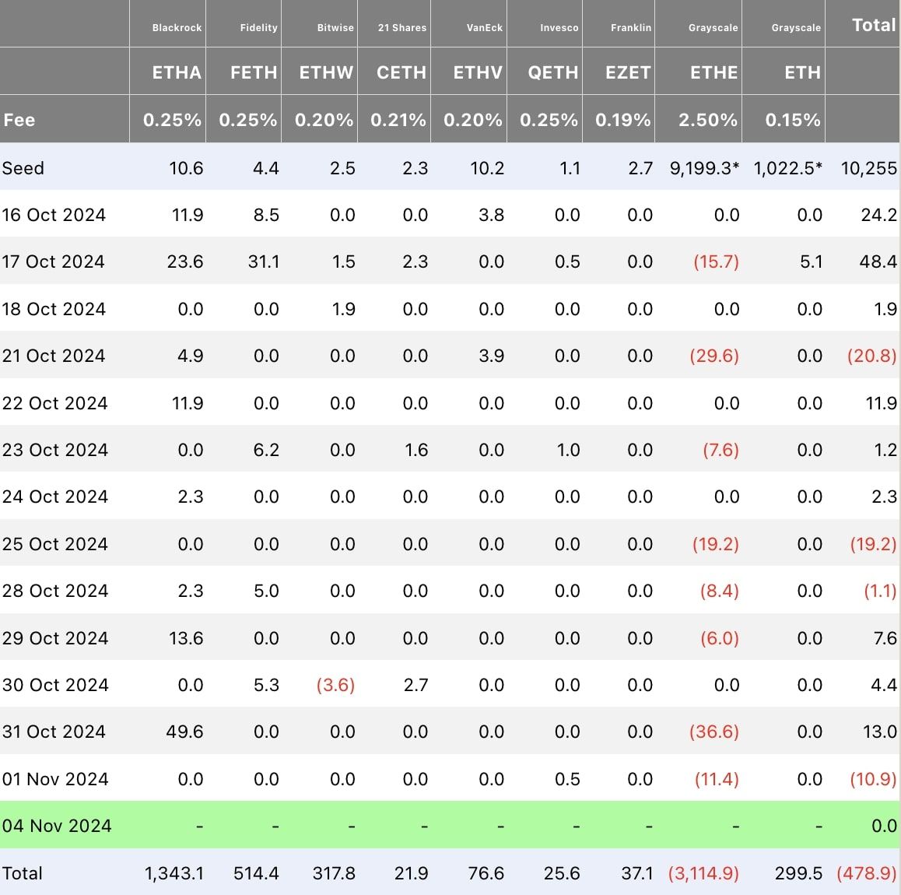Click the Fee row label
The height and width of the screenshot is (895, 901).
pyautogui.click(x=19, y=120)
